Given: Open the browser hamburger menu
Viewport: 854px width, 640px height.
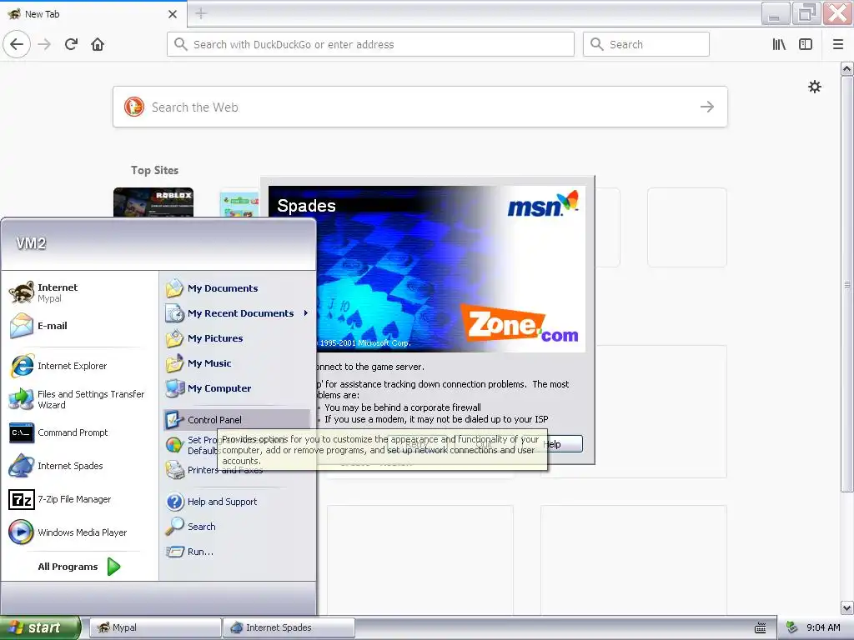Looking at the screenshot, I should [x=838, y=44].
